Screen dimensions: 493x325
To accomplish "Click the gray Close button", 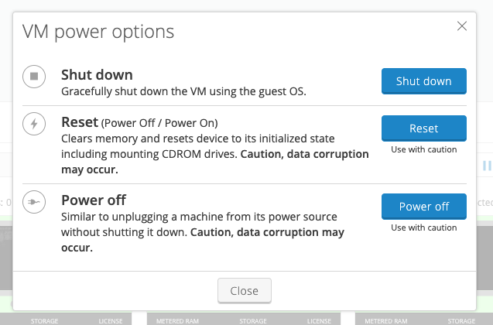I will (244, 291).
